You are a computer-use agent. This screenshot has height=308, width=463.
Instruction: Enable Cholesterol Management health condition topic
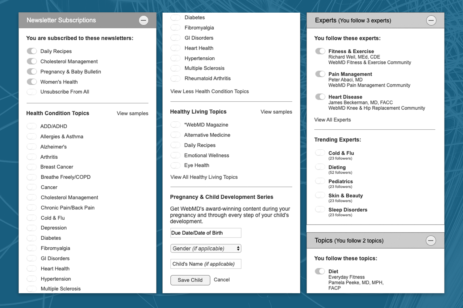pos(32,197)
